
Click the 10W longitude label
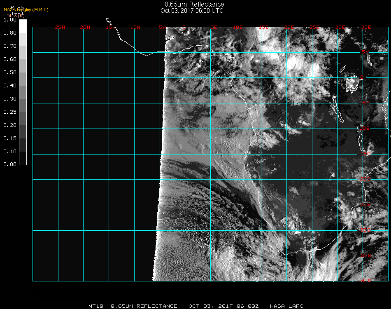[x=135, y=27]
